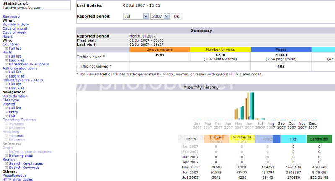Image resolution: width=335 pixels, height=181 pixels.
Task: Click the icon beside Authenticated users Full list
Action: click(6, 72)
